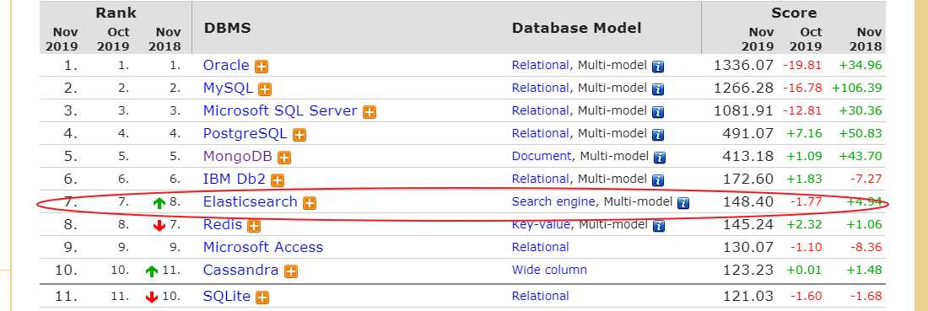
Task: Open the Microsoft Access link
Action: pyautogui.click(x=262, y=247)
